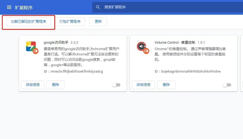Click the Volume Control ID text
Image resolution: width=243 pixels, height=139 pixels.
click(x=188, y=72)
